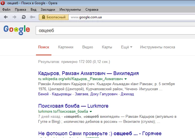This screenshot has height=138, width=195.
Task: Open the Файл menu
Action: [6, 10]
